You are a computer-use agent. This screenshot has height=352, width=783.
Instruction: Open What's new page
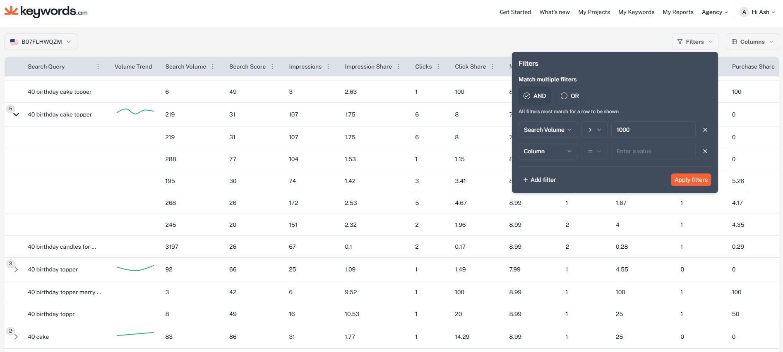[555, 12]
